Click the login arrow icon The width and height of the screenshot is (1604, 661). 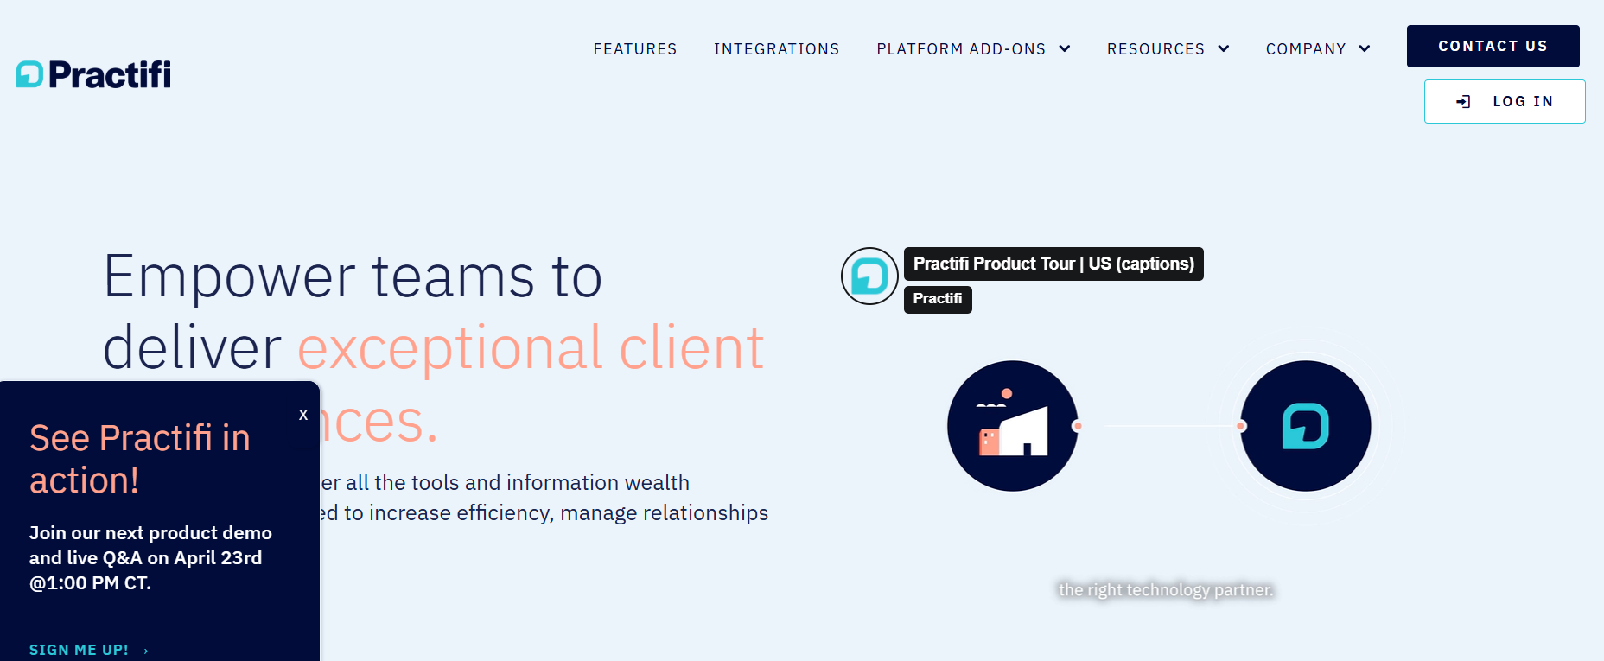tap(1463, 102)
